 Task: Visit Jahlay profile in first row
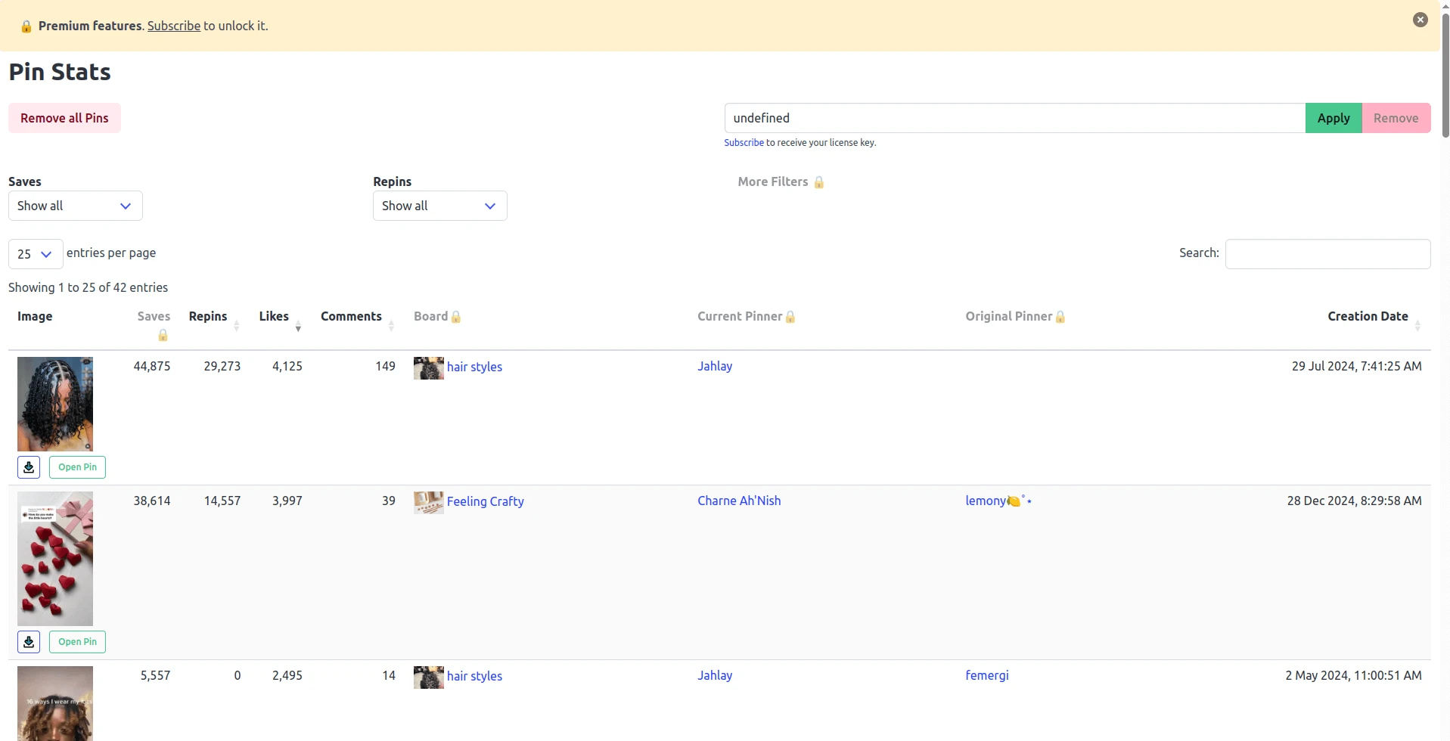point(715,366)
